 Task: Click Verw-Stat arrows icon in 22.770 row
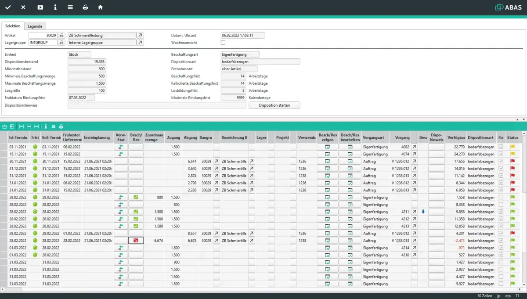click(x=121, y=147)
